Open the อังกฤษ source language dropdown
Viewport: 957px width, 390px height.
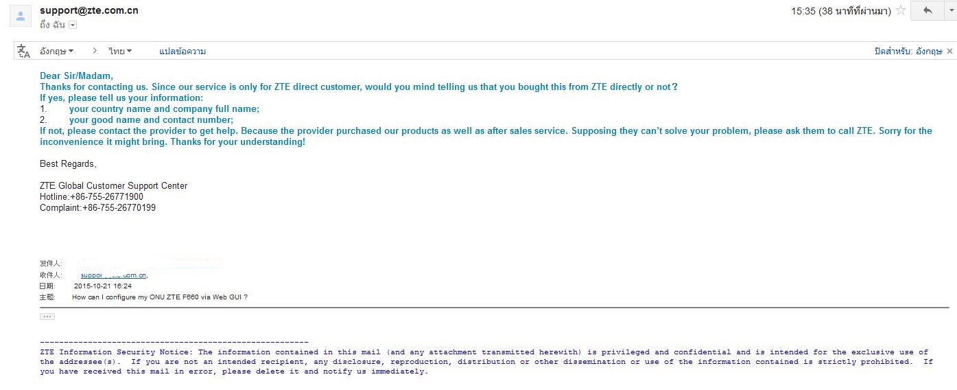[x=56, y=51]
